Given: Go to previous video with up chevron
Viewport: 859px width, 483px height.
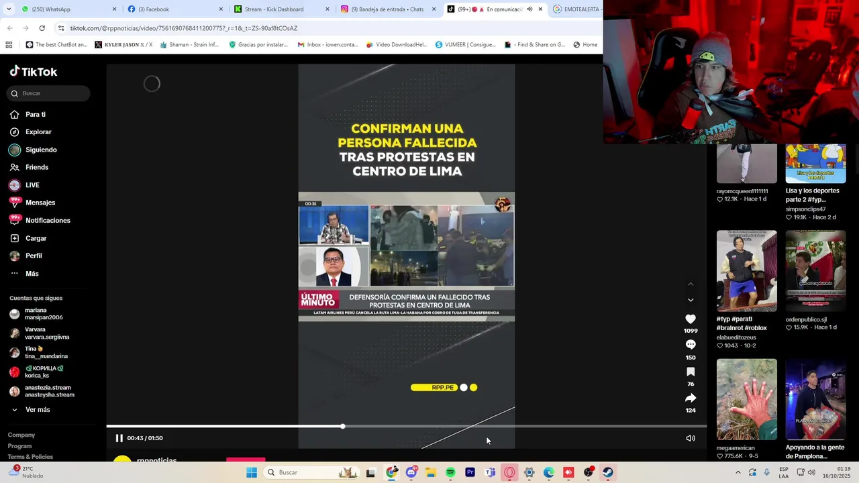Looking at the screenshot, I should tap(691, 284).
